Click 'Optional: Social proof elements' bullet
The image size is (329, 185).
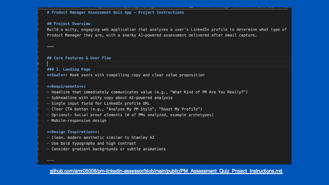pos(130,115)
